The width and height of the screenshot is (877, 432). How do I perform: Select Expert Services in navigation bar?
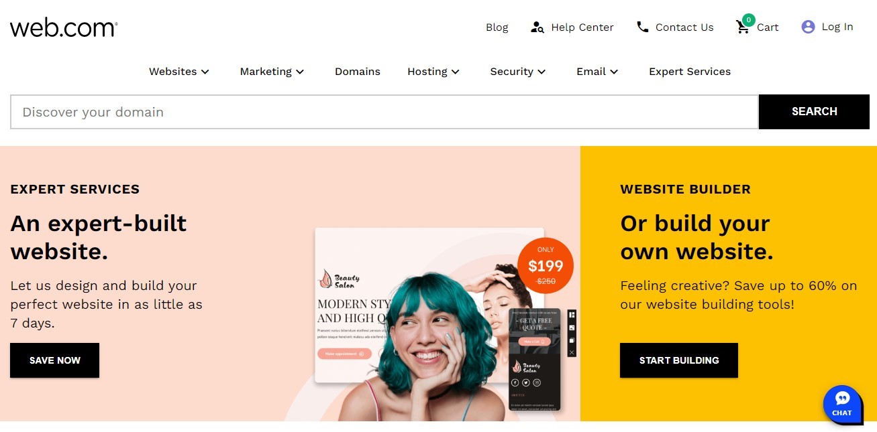(690, 72)
